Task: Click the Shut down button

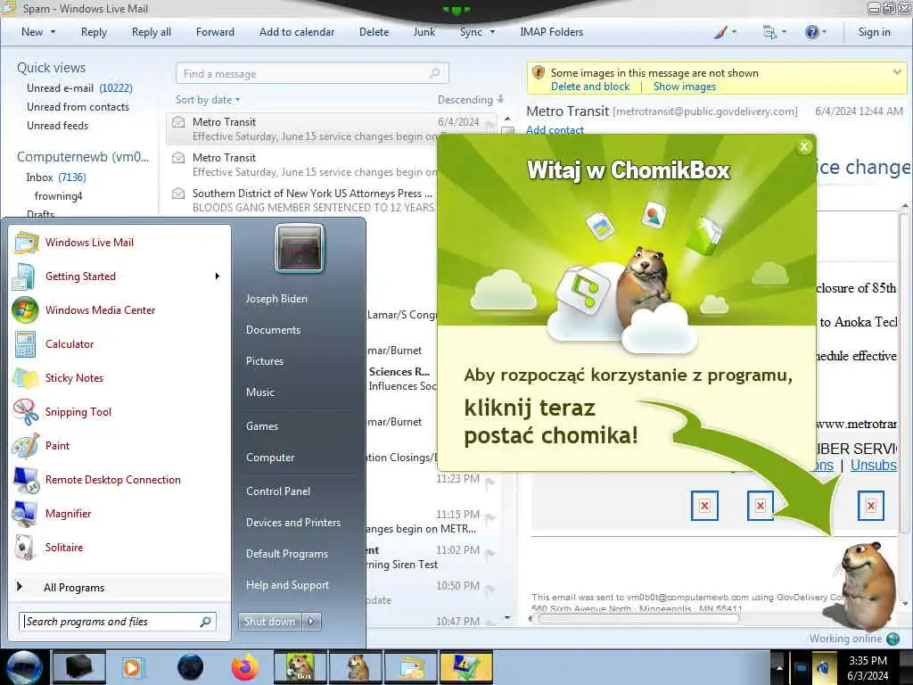Action: pyautogui.click(x=269, y=622)
